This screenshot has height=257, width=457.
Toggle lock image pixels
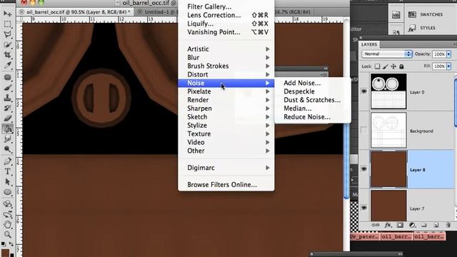(x=386, y=66)
